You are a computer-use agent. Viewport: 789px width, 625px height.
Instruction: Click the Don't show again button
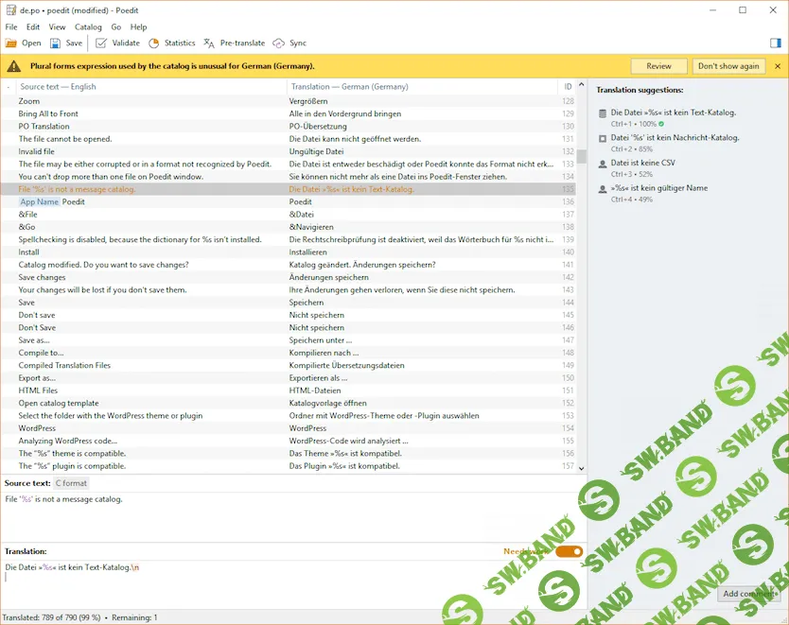click(x=728, y=66)
